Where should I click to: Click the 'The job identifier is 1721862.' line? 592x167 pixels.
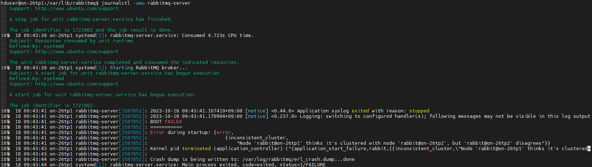coord(52,105)
